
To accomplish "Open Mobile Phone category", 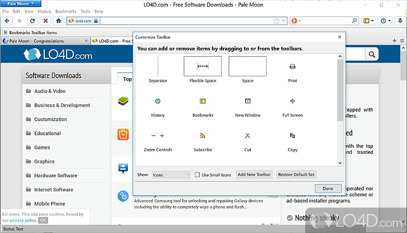I will (x=67, y=204).
